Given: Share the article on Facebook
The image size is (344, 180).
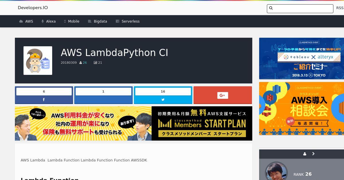Looking at the screenshot, I should (44, 100).
